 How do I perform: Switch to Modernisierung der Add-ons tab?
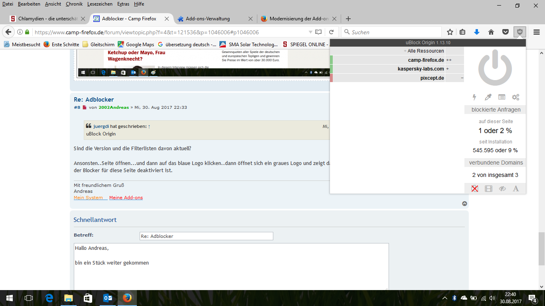click(x=298, y=19)
